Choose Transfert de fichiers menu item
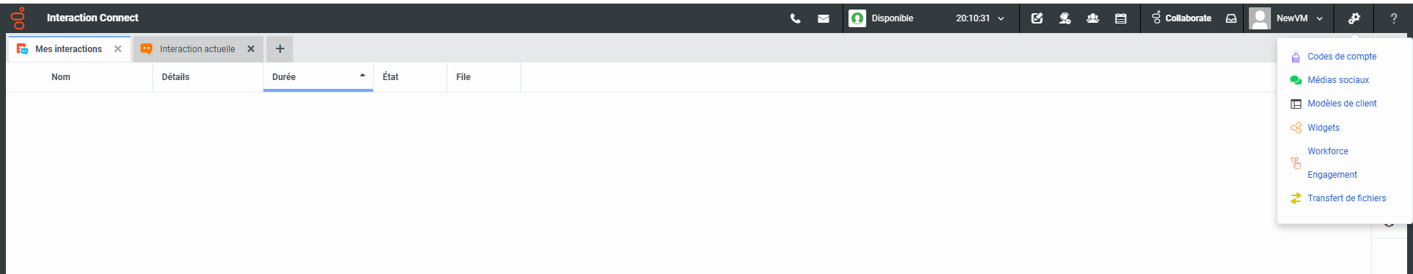Viewport: 1413px width, 274px height. tap(1346, 198)
